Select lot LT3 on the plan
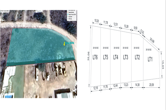The height and width of the screenshot is (110, 166). [x=126, y=57]
